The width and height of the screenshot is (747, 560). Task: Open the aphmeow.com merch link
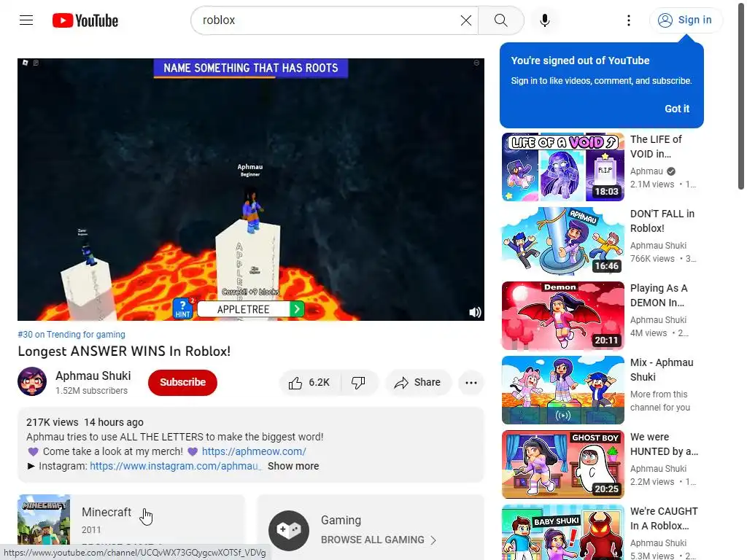pos(254,451)
